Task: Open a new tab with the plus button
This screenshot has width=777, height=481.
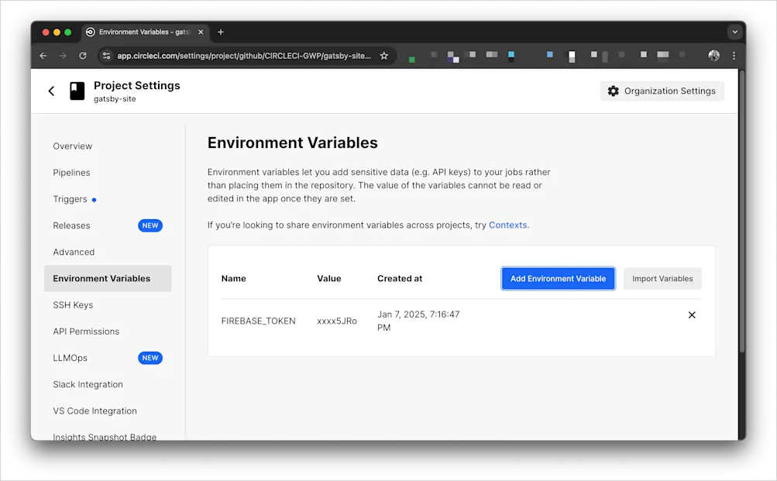Action: (x=220, y=32)
